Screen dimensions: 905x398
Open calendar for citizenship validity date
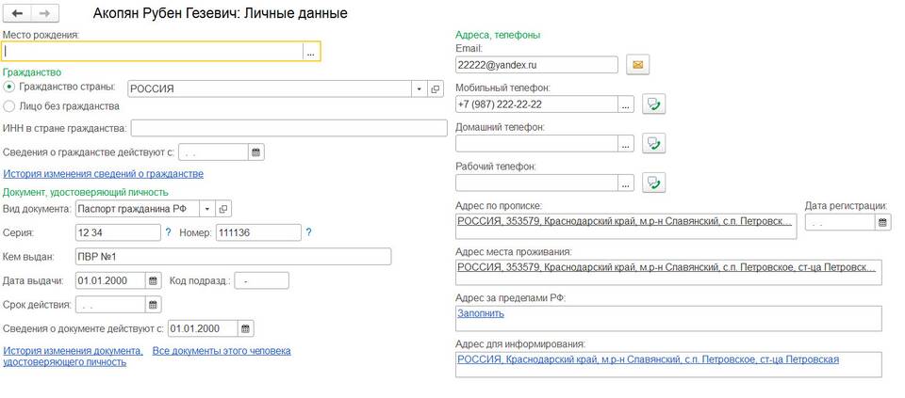click(256, 152)
